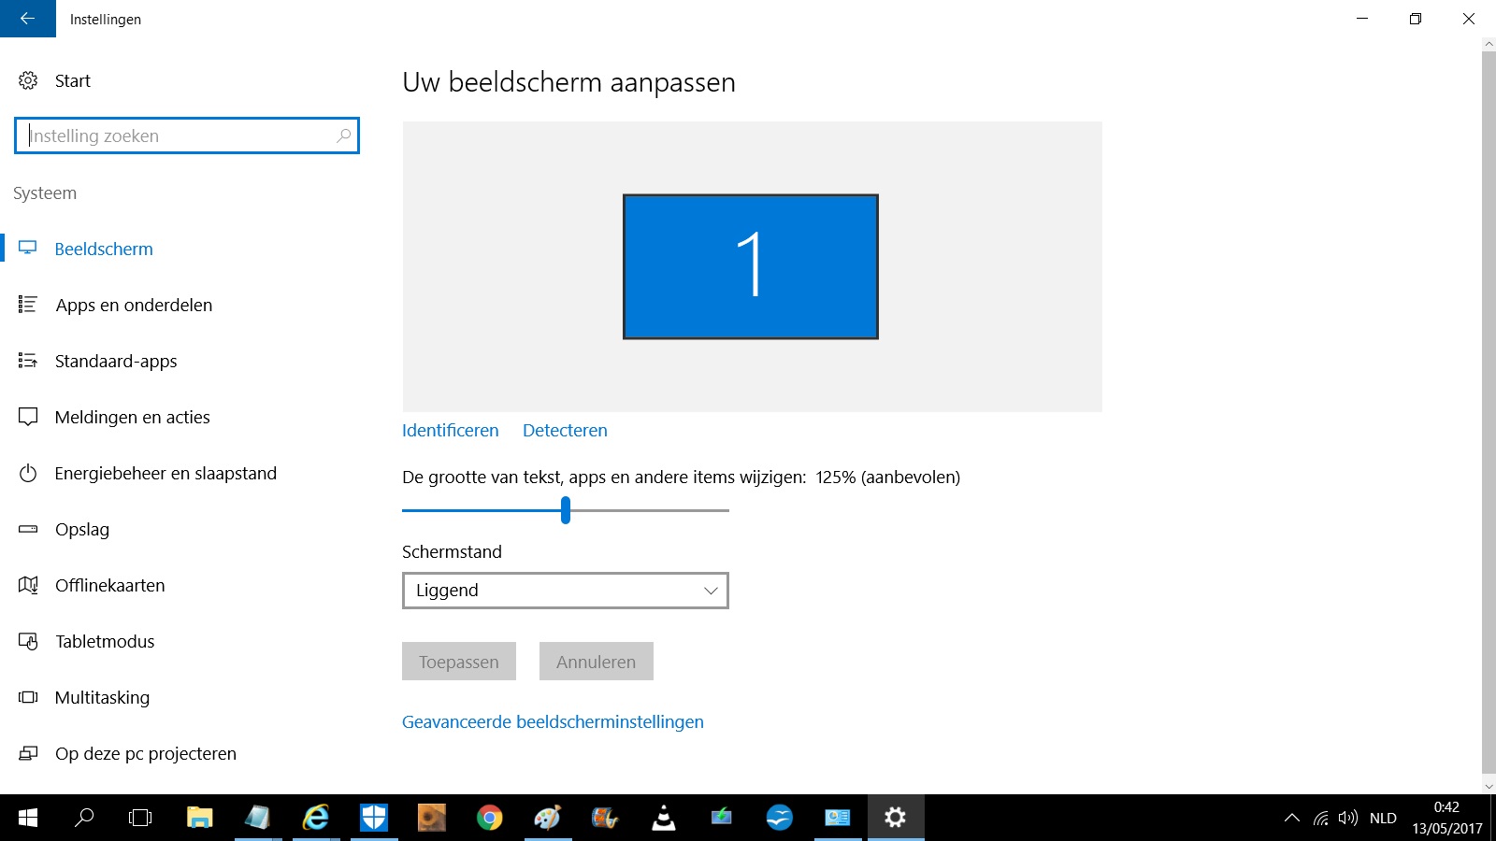Click the search magnifier in settings box
Screen dimensions: 1496x841
tap(344, 135)
